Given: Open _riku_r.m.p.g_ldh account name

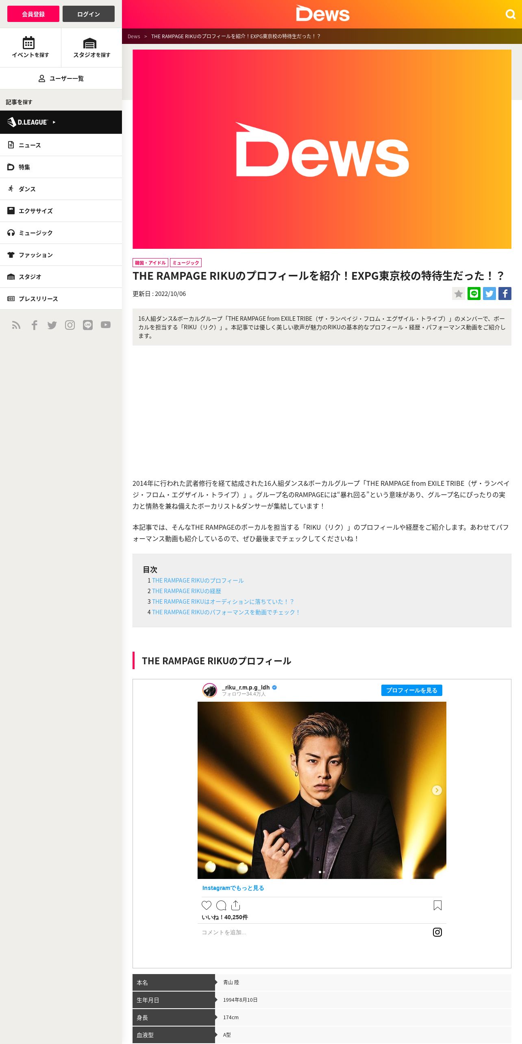Looking at the screenshot, I should pos(246,687).
